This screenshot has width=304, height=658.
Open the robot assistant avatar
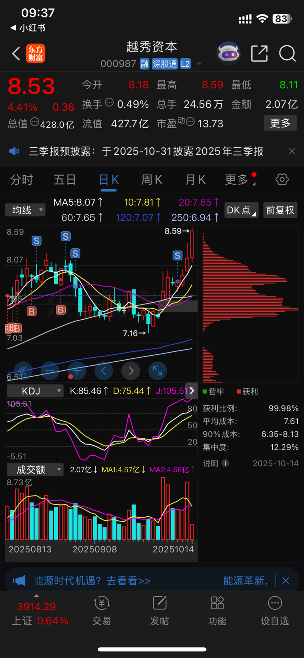(229, 53)
